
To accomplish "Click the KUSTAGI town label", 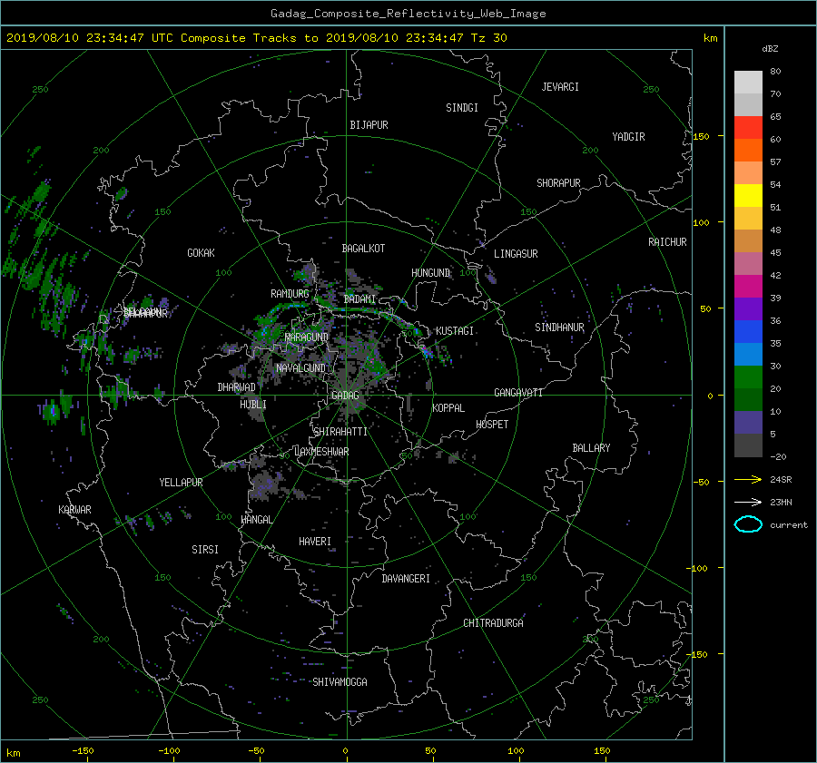I will [455, 331].
